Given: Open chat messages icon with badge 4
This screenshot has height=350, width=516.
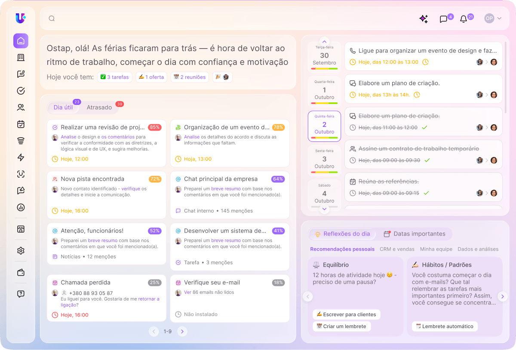Looking at the screenshot, I should [443, 19].
